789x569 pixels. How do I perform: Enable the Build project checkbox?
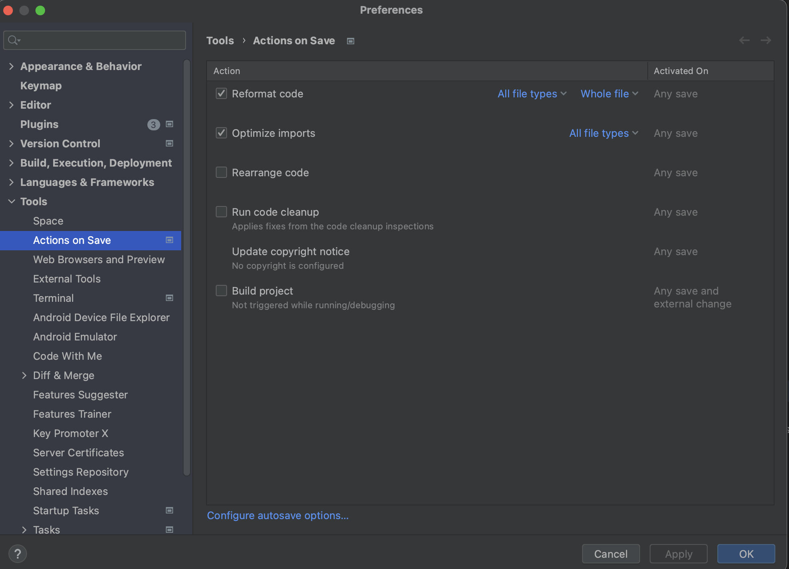click(x=221, y=291)
